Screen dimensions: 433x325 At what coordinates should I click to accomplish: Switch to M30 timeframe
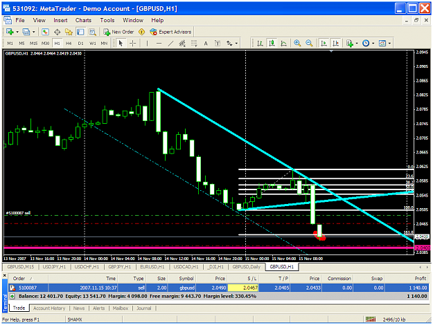point(45,44)
